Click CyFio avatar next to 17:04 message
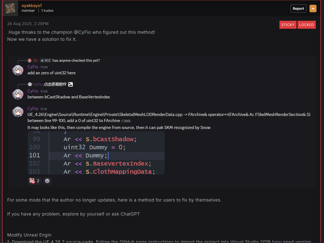This screenshot has width=324, height=243. click(18, 70)
